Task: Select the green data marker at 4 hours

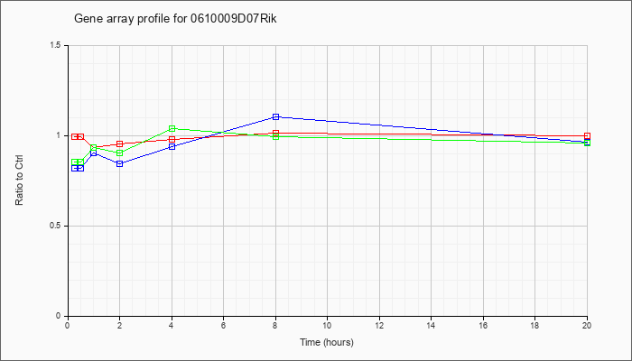Action: (172, 128)
